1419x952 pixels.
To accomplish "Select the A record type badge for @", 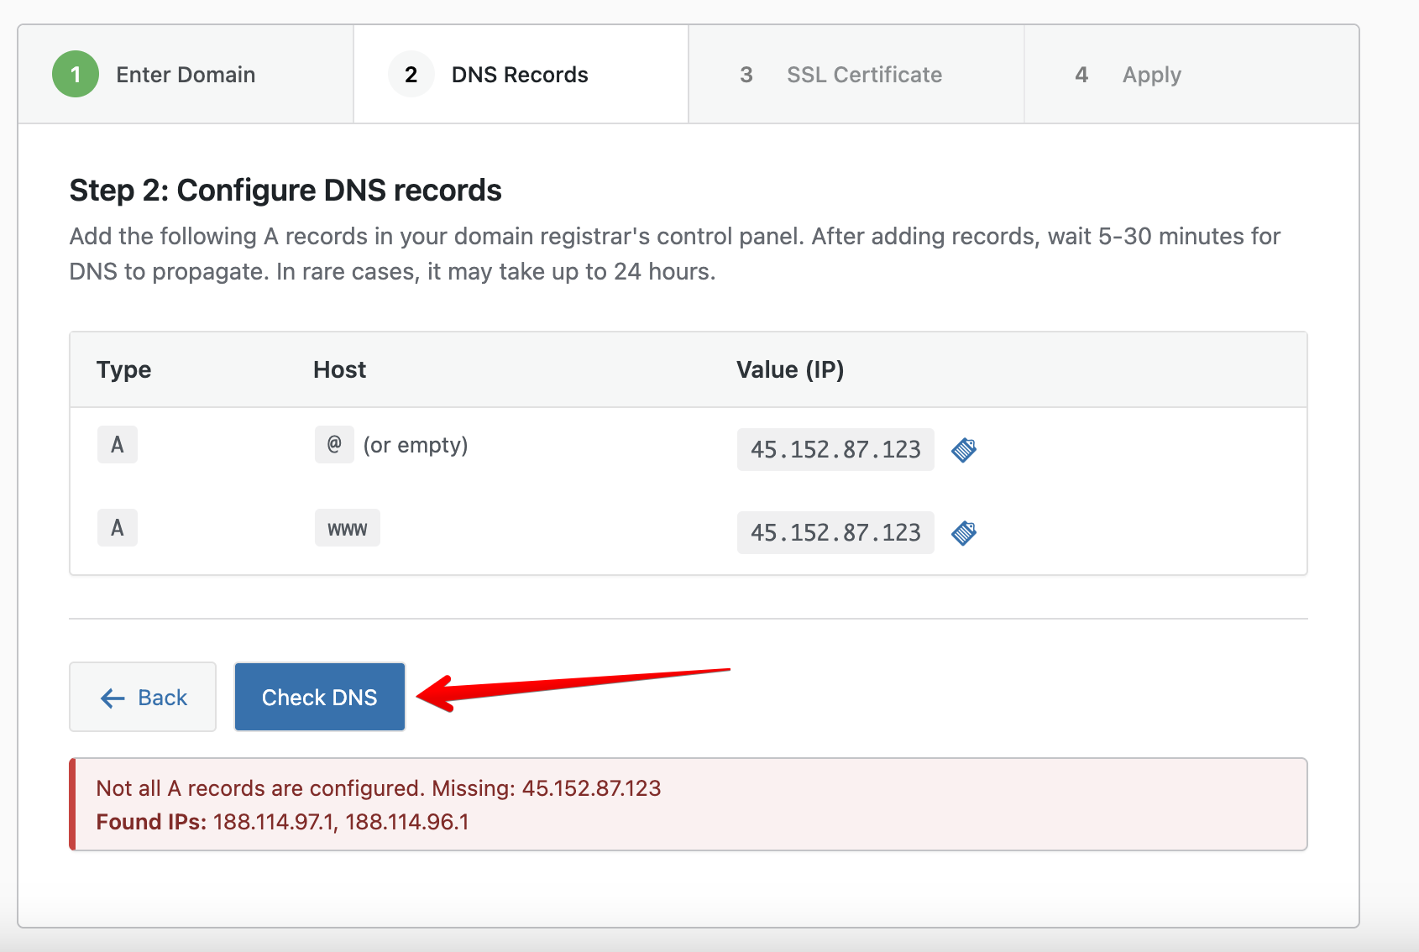I will pos(117,445).
